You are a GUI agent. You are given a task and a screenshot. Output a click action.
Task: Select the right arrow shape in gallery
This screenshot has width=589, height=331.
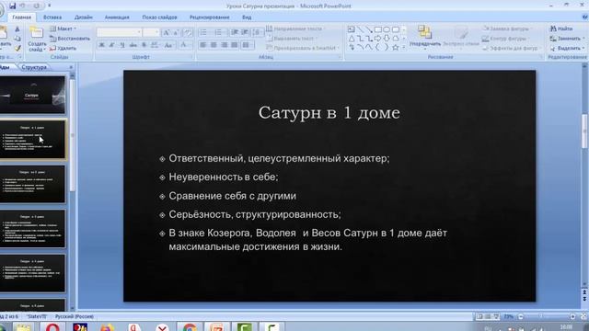(377, 39)
